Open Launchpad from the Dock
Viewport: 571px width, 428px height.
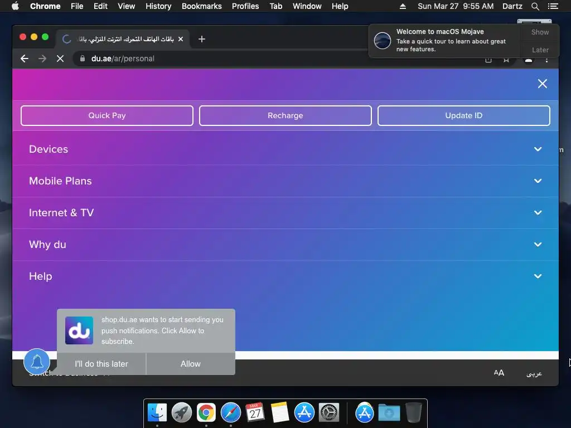click(x=182, y=413)
